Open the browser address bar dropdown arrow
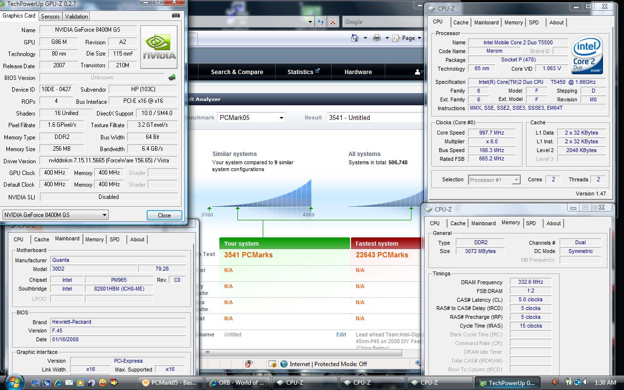Screen dimensions: 624x390 311,22
